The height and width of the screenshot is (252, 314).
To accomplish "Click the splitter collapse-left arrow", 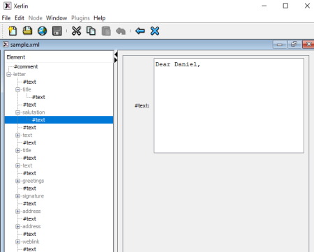I will [116, 54].
